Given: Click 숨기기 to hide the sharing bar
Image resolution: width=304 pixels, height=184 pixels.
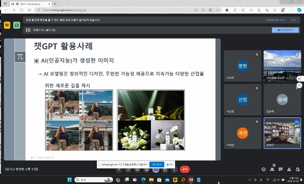Looking at the screenshot, I should [x=170, y=165].
